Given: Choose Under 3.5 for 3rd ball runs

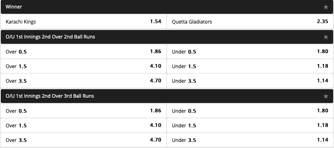Looking at the screenshot, I should (x=250, y=140).
